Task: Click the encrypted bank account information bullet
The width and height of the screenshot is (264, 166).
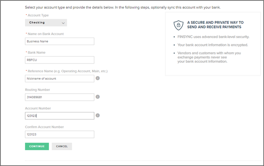Action: point(213,45)
